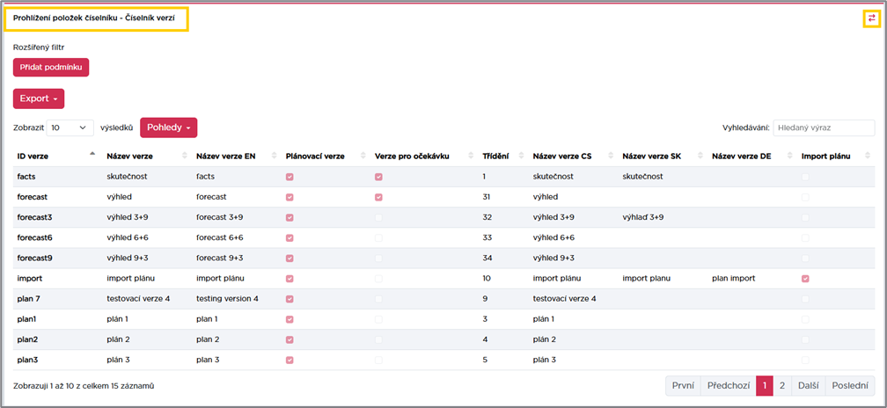Sort by Název verze DE column
The height and width of the screenshot is (408, 887).
pos(752,156)
